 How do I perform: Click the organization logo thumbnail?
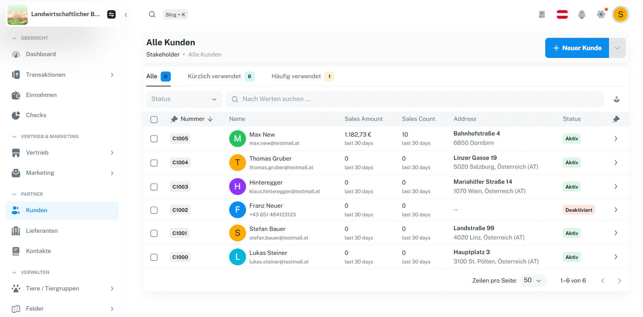coord(18,15)
